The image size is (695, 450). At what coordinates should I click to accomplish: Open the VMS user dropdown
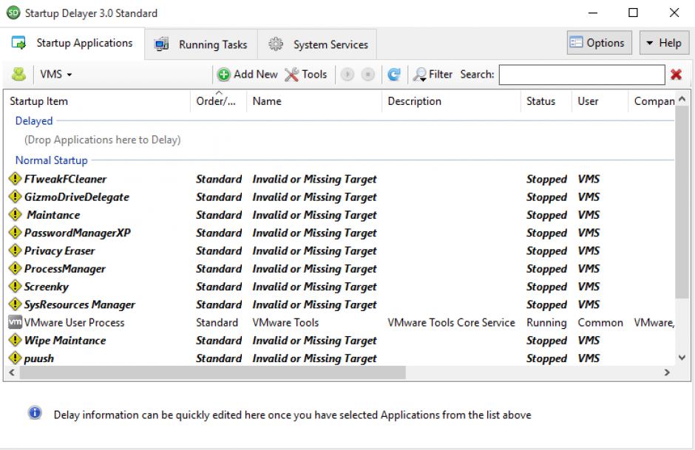tap(56, 74)
